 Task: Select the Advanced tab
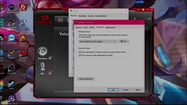point(100,27)
